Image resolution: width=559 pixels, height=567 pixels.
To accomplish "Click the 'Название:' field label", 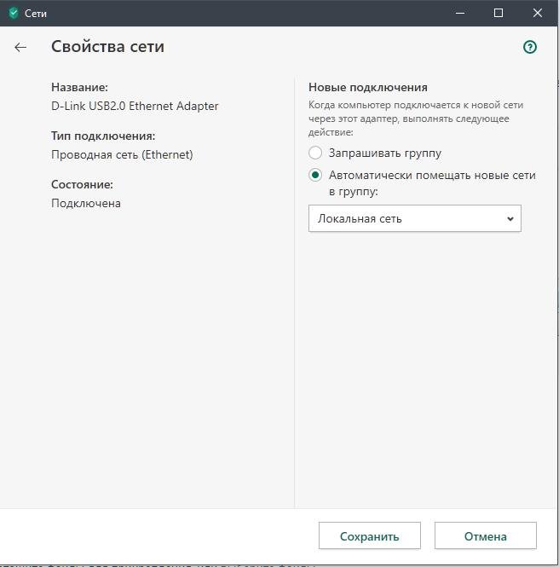I will 79,88.
